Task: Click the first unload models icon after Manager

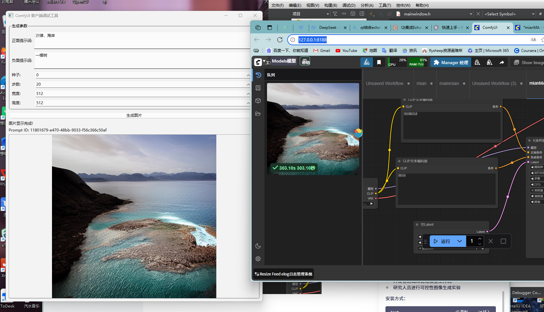Action: (x=477, y=63)
